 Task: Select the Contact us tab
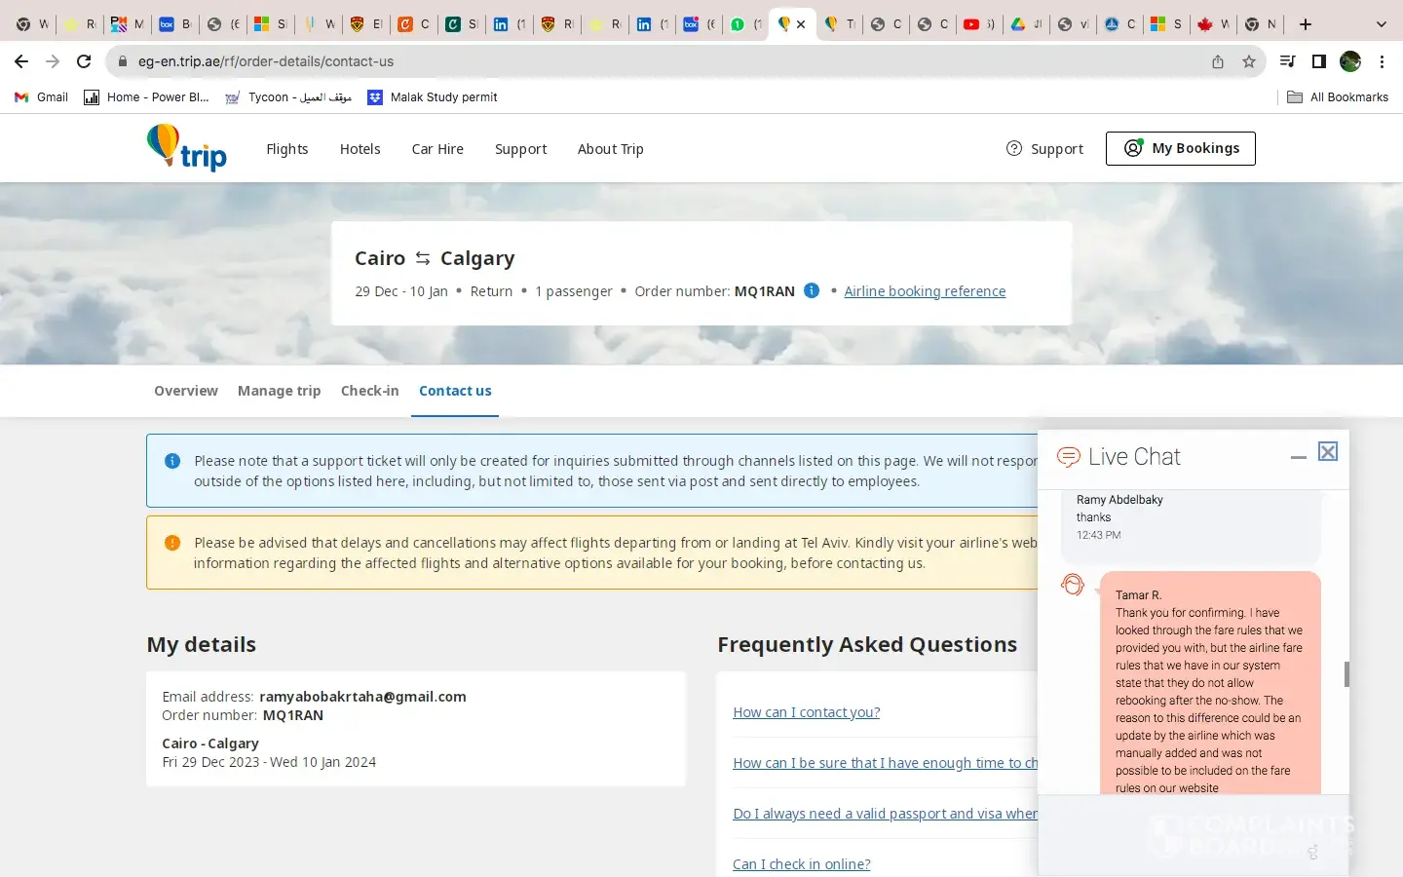[455, 391]
